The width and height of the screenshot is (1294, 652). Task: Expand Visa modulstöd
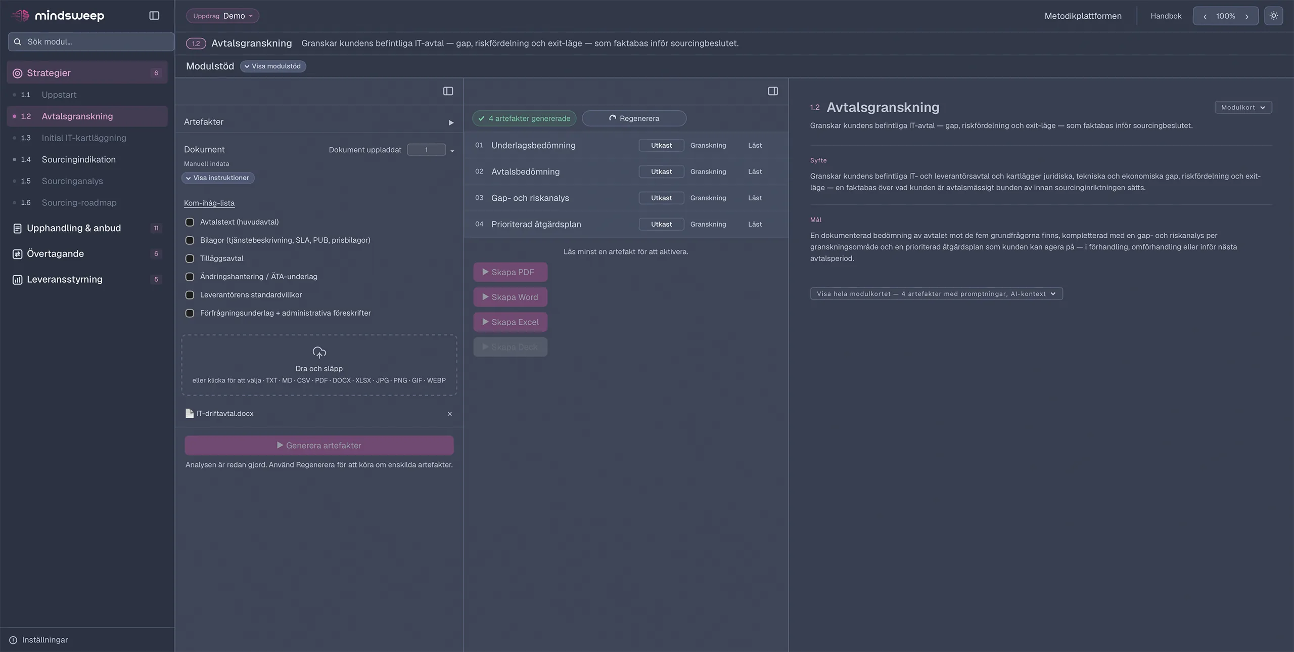[272, 66]
